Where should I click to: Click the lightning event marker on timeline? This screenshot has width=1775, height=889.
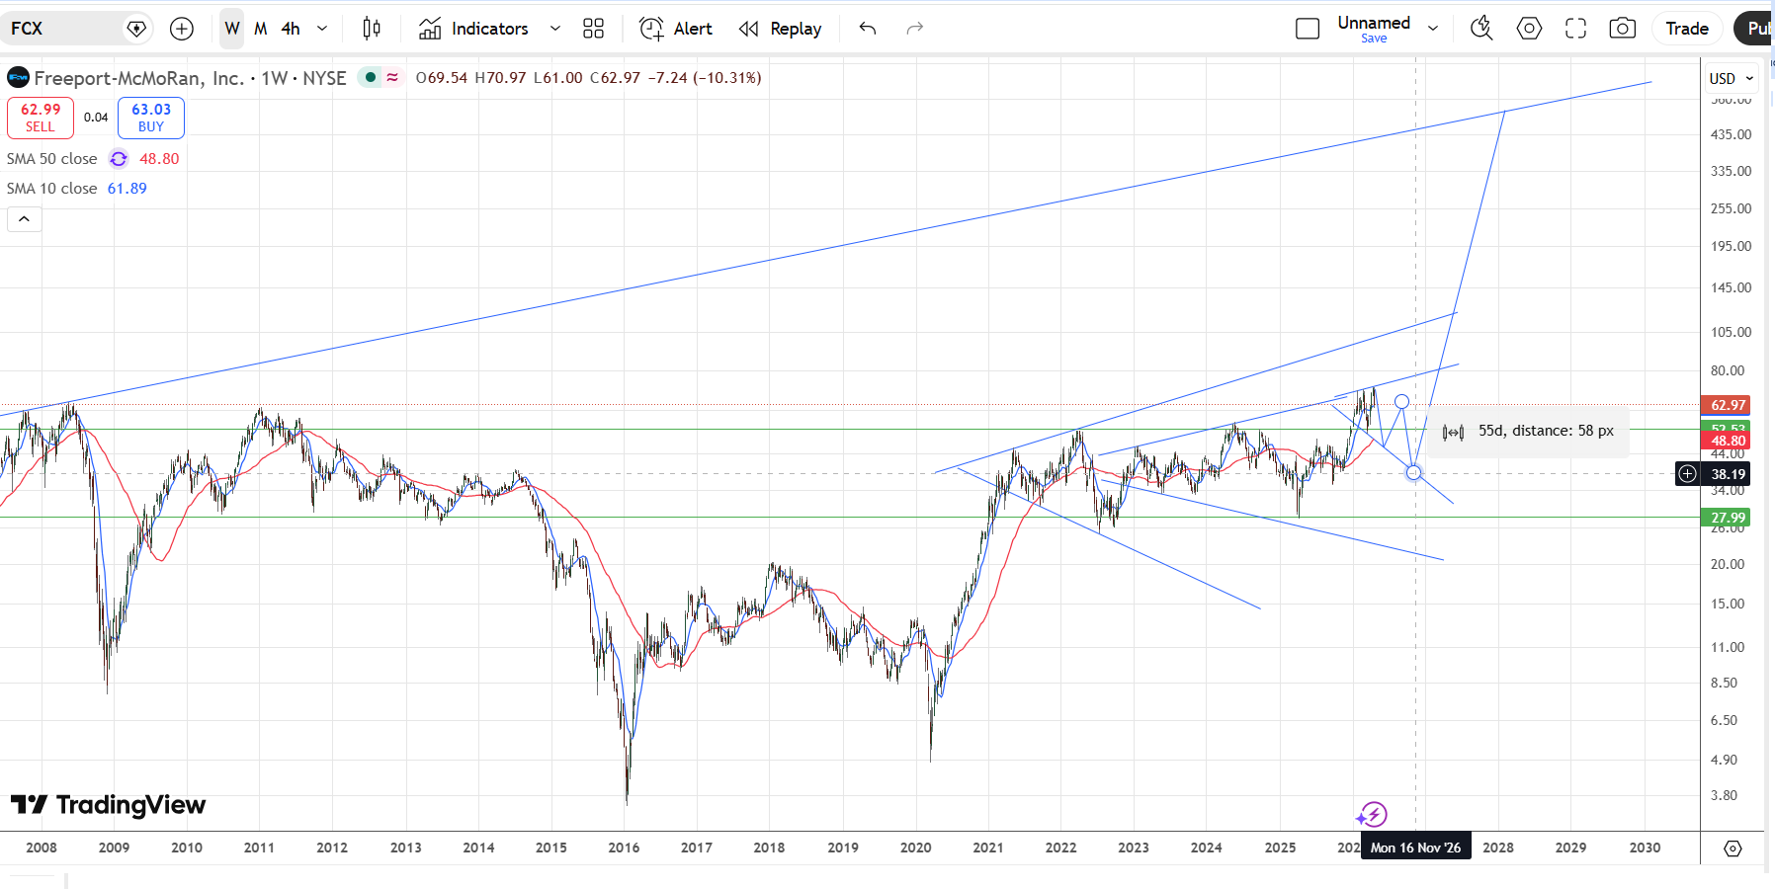(x=1372, y=815)
